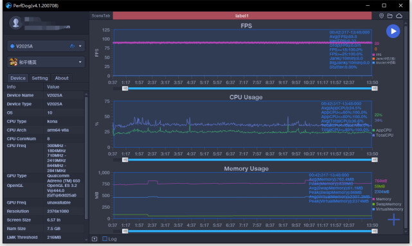Click the device info panel scrollbar

[x=86, y=157]
